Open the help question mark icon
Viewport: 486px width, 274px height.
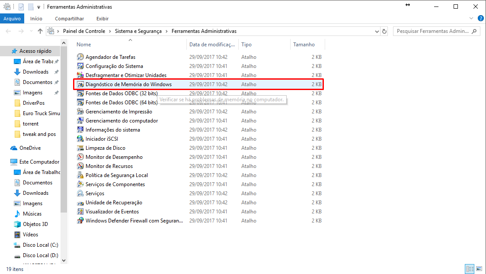click(481, 18)
